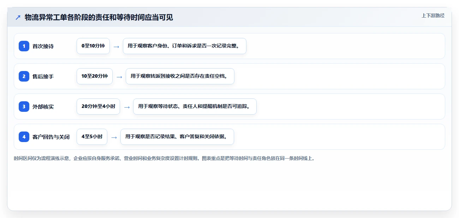Viewport: 459px width, 218px height.
Task: Click the 上下游路径 label in header
Action: point(433,15)
